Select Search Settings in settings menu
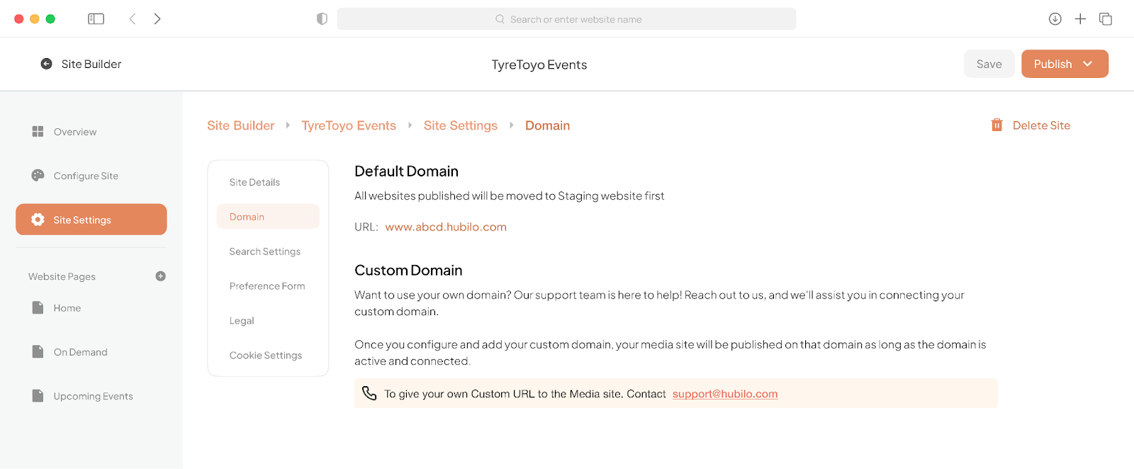1134x469 pixels. click(x=265, y=252)
